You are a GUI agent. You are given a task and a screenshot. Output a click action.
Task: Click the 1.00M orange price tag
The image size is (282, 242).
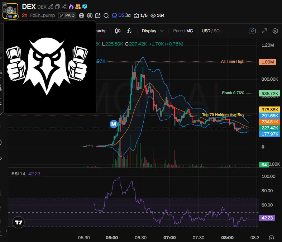(x=267, y=62)
